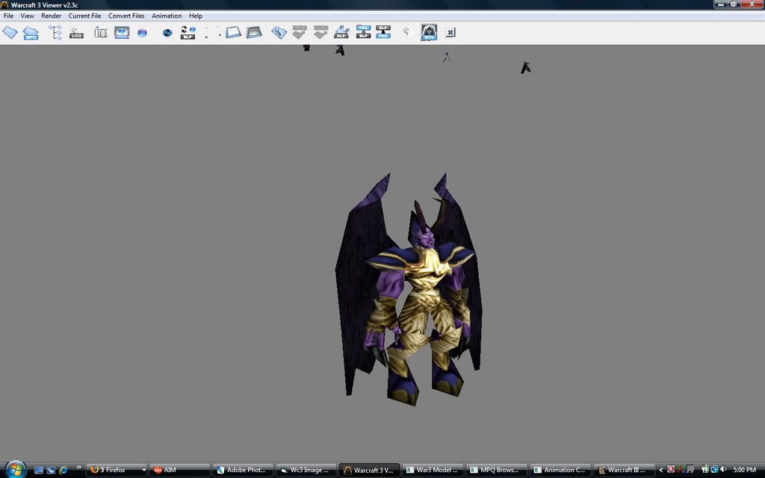
Task: Click the open MPQ archive icon
Action: (31, 33)
